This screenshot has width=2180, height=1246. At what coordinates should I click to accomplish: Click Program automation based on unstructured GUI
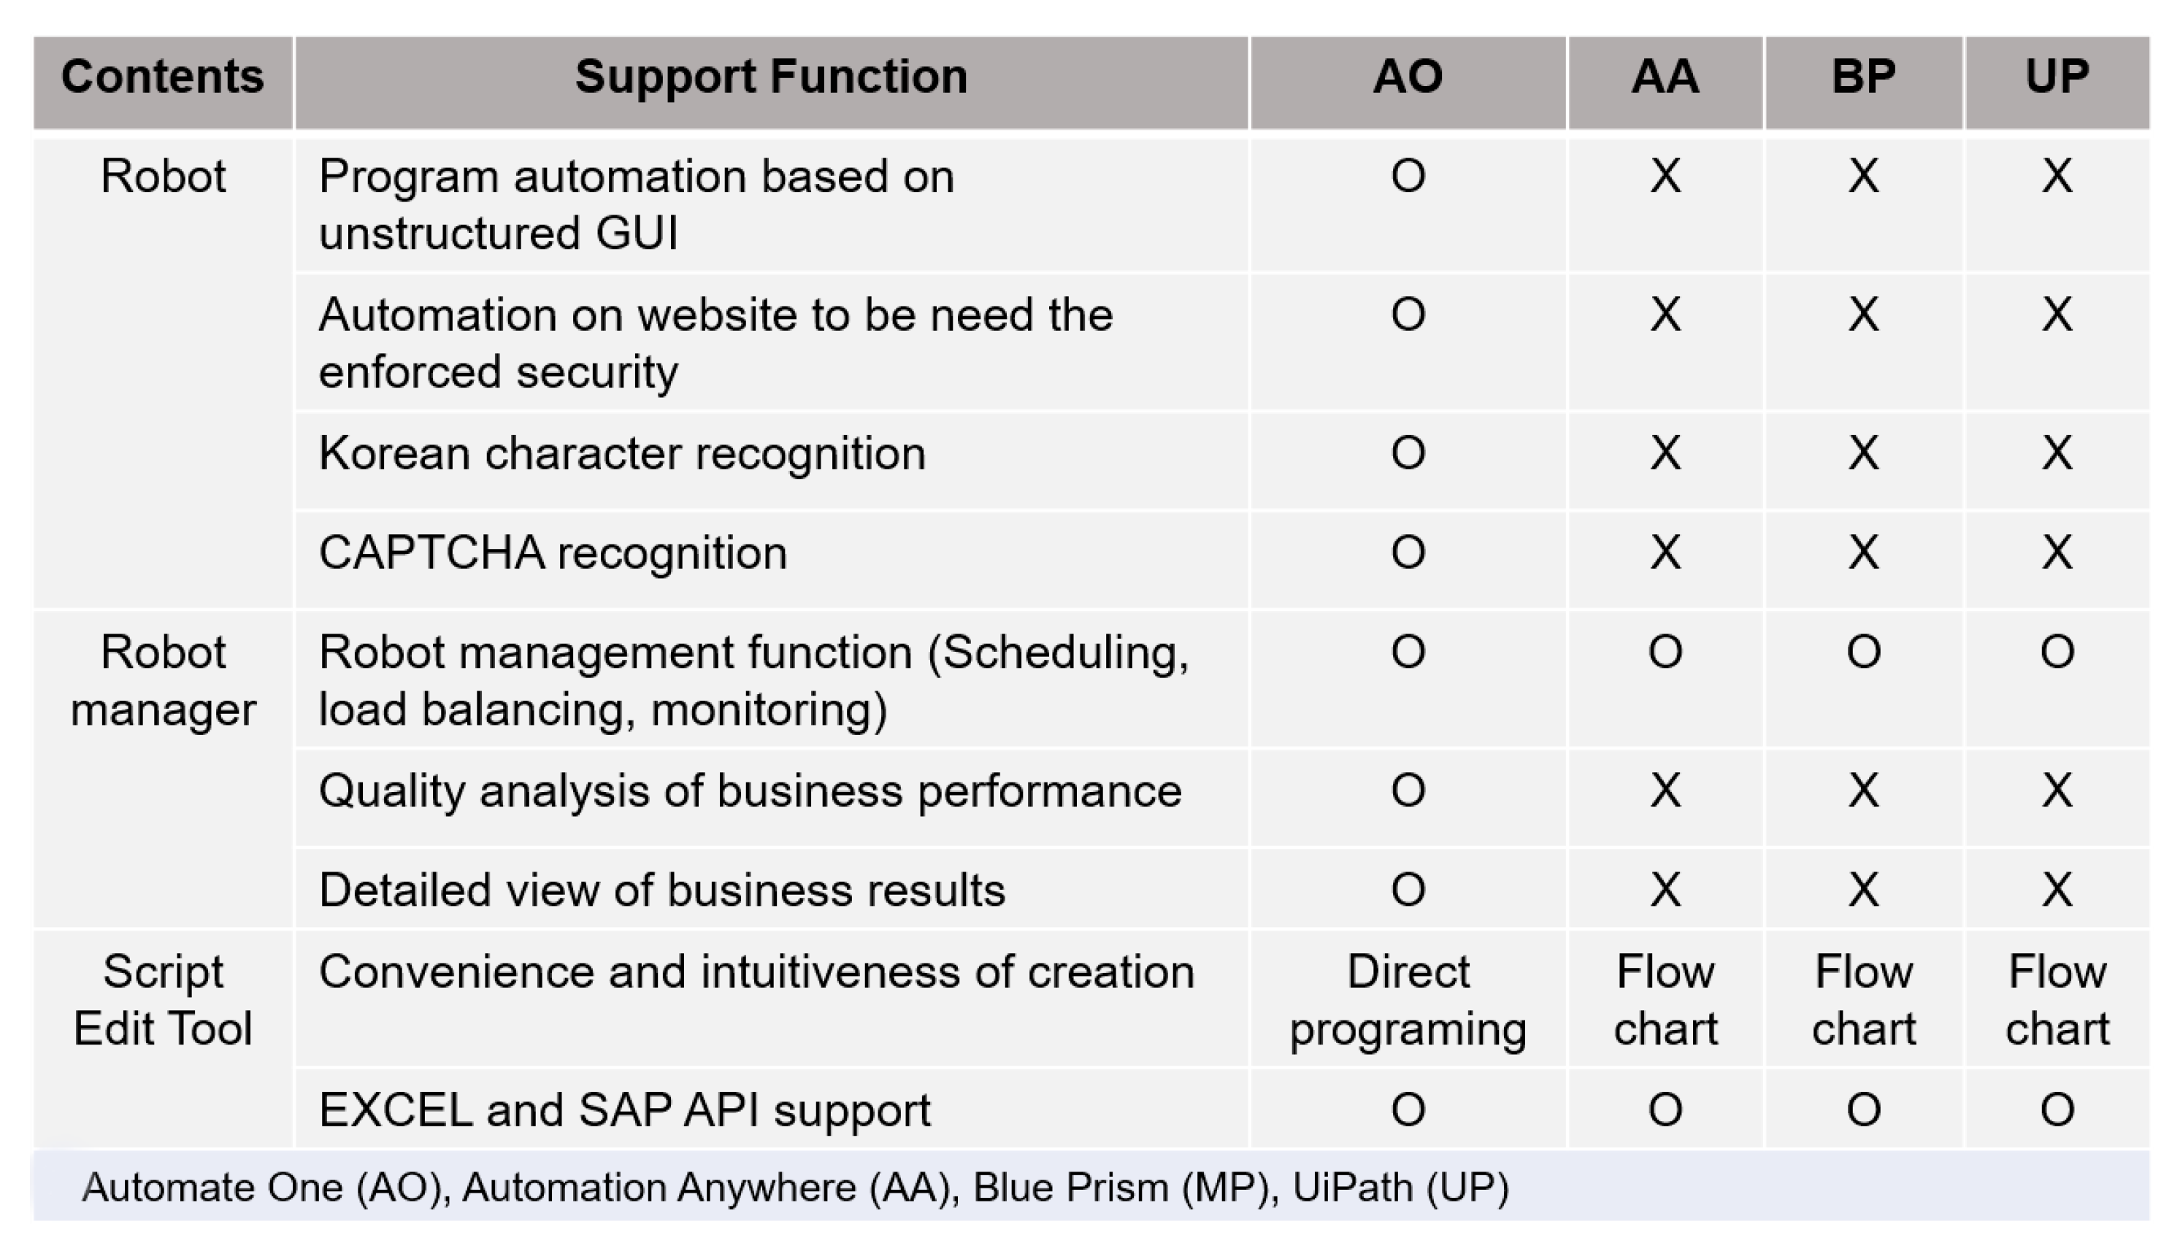click(x=636, y=204)
